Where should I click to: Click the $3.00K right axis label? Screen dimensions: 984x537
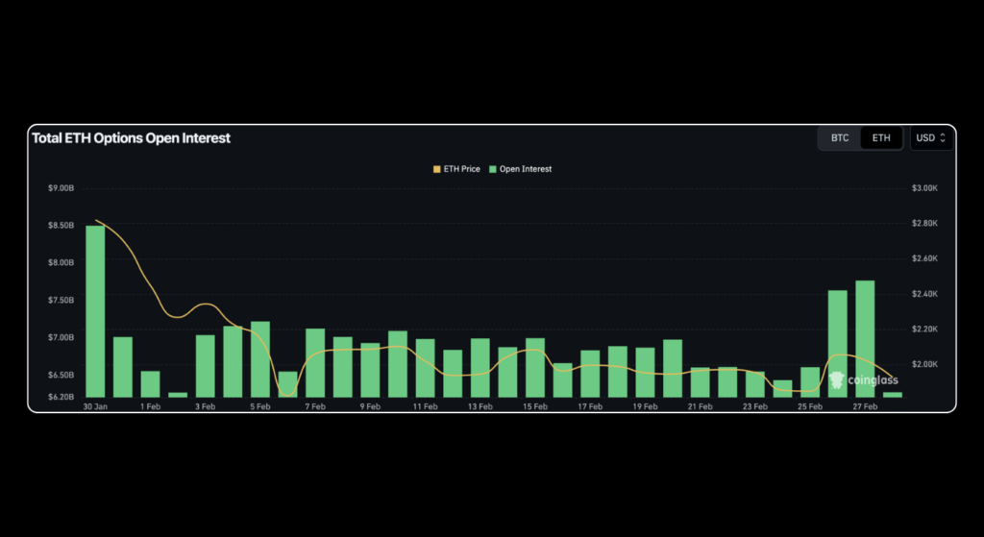tap(925, 188)
